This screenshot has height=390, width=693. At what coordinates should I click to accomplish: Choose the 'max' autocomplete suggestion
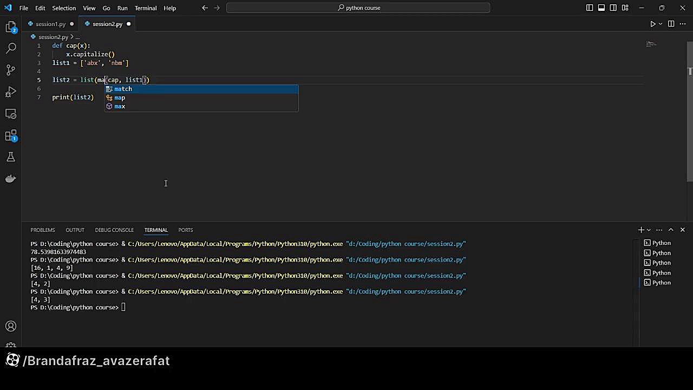pyautogui.click(x=201, y=106)
